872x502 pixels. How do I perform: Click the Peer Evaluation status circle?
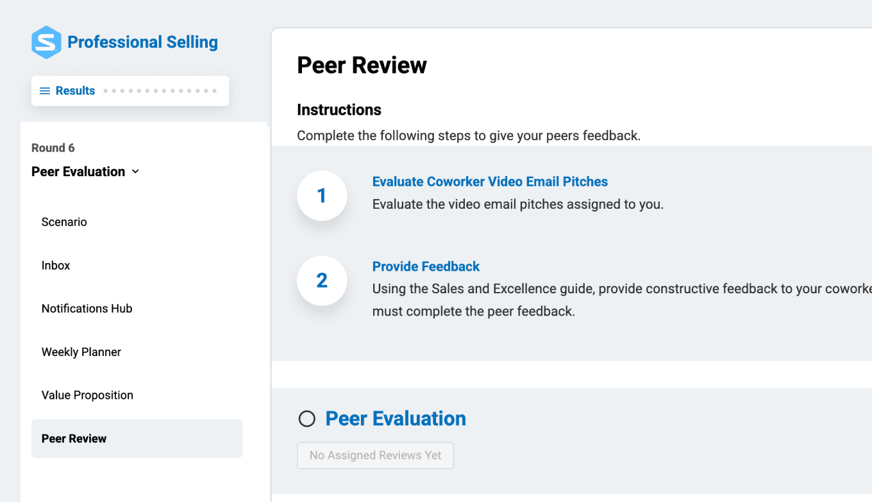pos(307,419)
